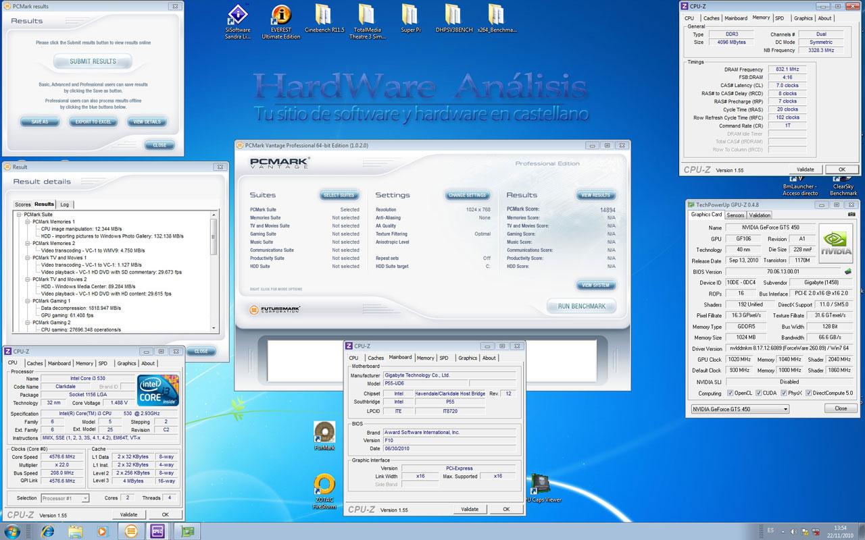865x540 pixels.
Task: Collapse the PCMark Suite tree node
Action: click(x=20, y=215)
